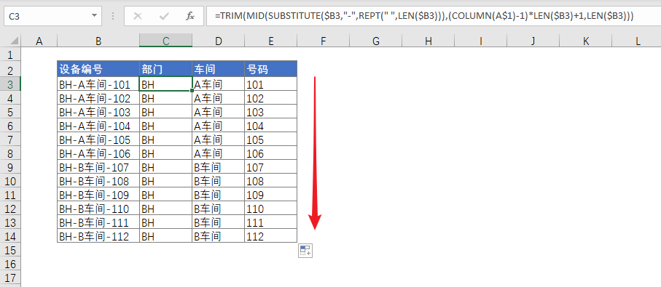Image resolution: width=661 pixels, height=287 pixels.
Task: Expand the Name Box dropdown arrow
Action: pos(93,17)
